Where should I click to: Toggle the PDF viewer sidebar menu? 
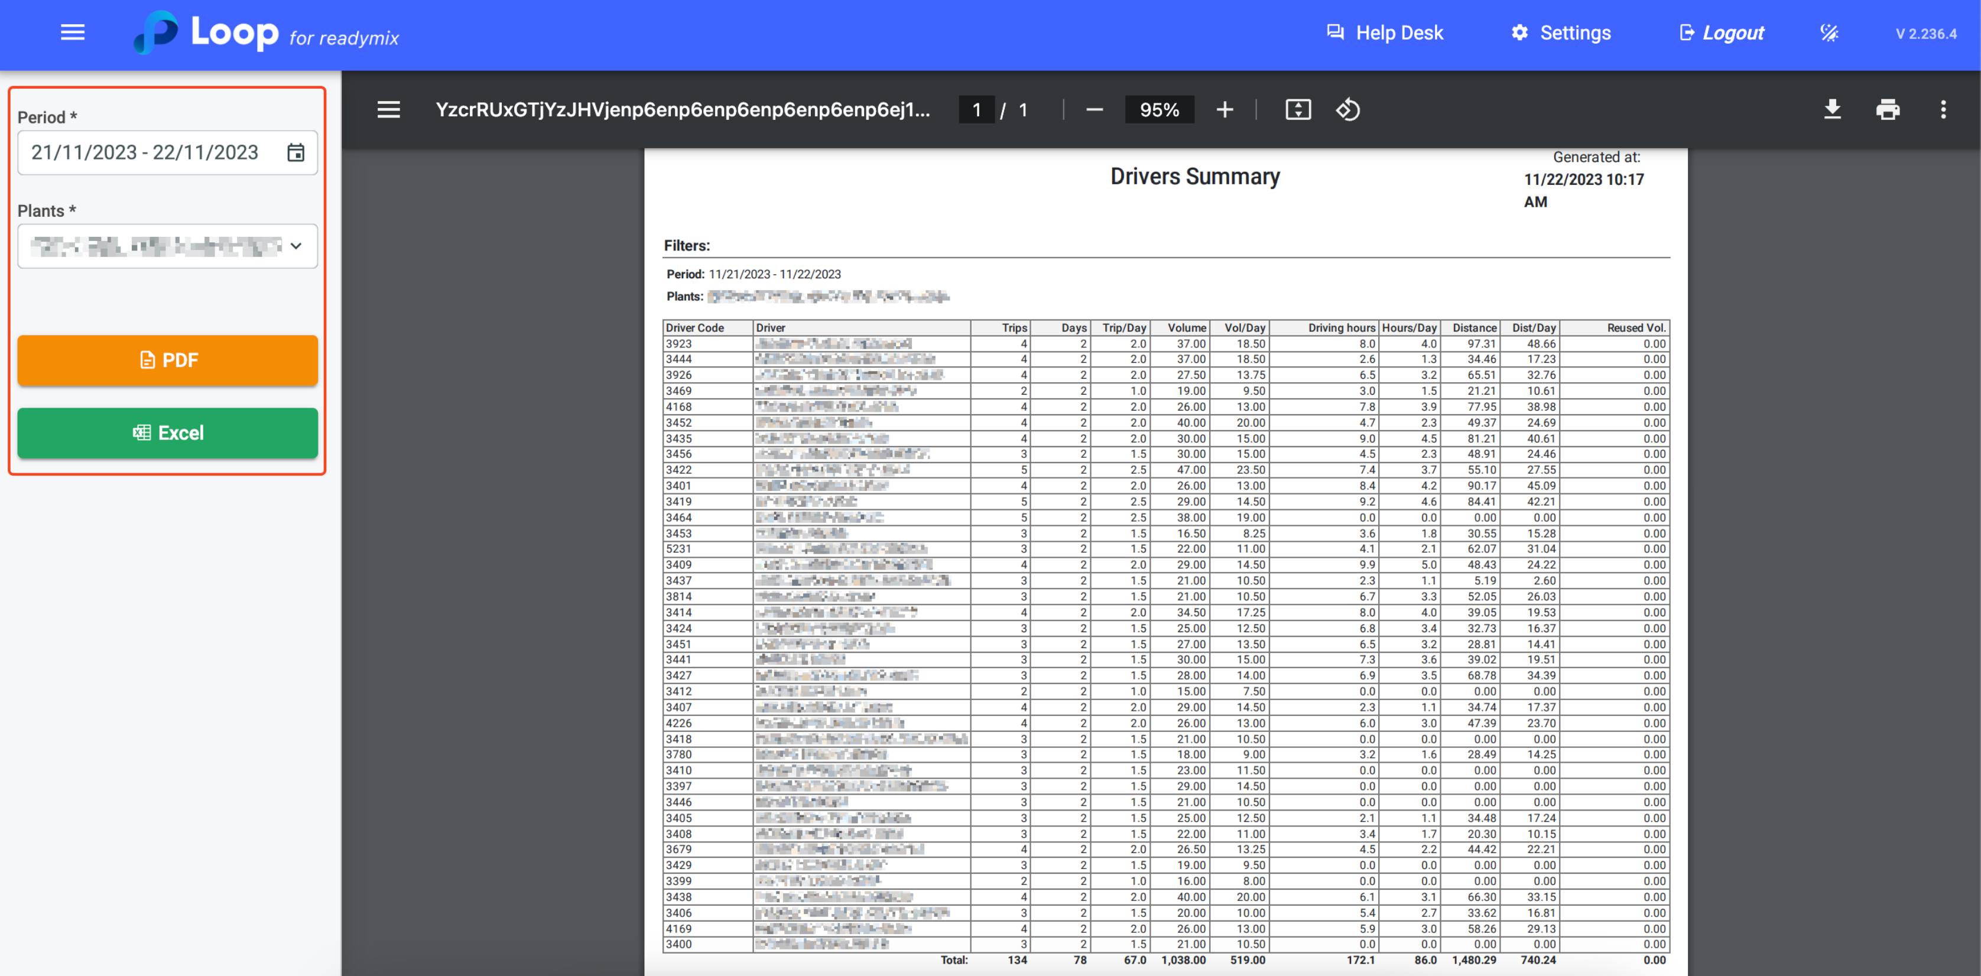[388, 110]
